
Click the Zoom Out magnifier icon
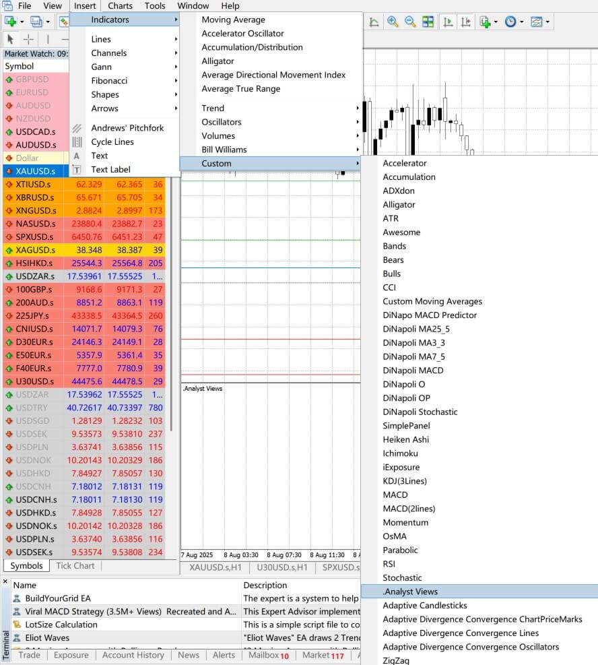[410, 22]
